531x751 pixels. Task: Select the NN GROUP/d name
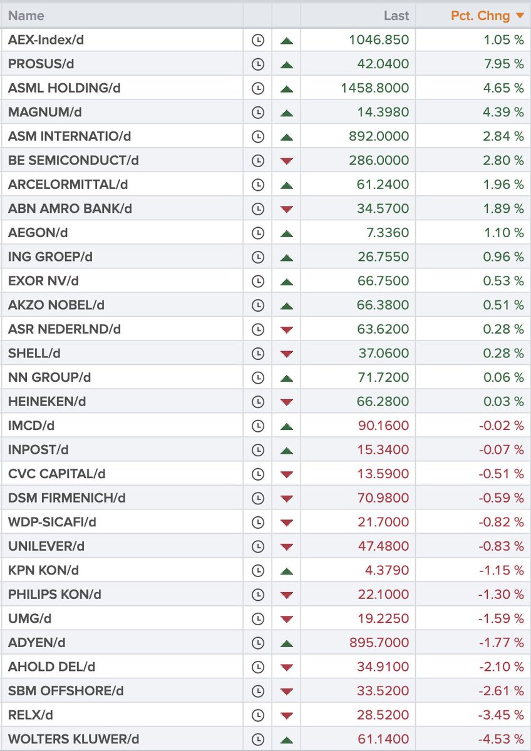tap(49, 378)
